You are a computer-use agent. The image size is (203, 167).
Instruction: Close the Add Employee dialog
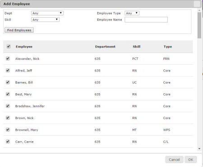click(197, 4)
